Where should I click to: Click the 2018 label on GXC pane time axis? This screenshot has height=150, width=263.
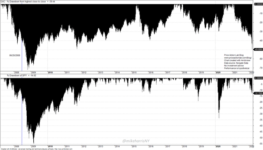pyautogui.click(x=185, y=73)
